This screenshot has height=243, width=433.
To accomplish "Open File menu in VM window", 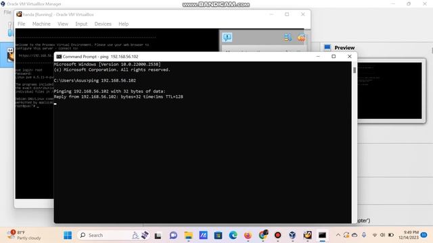I will [x=21, y=24].
